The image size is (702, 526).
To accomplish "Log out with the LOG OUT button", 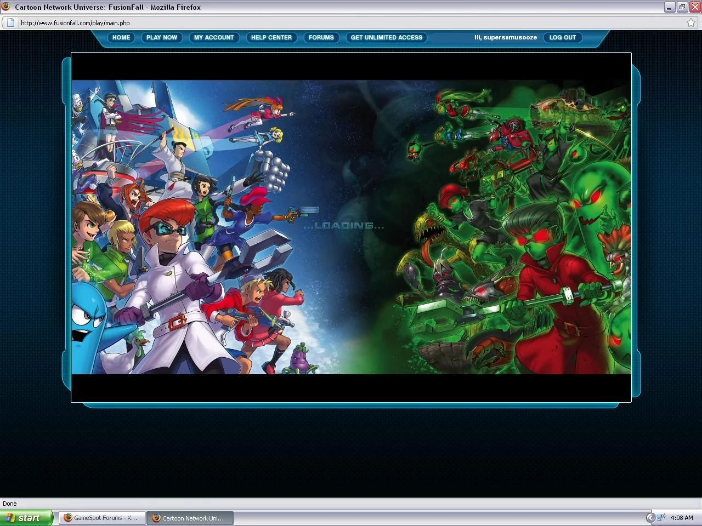I will [x=563, y=37].
